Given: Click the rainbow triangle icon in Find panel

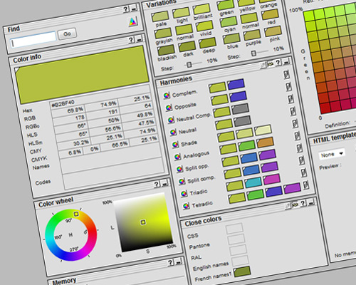Looking at the screenshot, I should tap(133, 21).
